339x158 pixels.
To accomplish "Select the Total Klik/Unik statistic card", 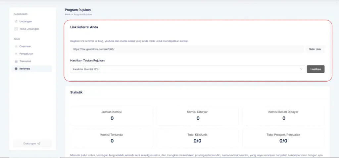I will tap(198, 138).
